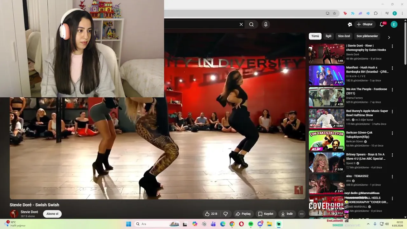This screenshot has height=229, width=407.
Task: Open Manifest Hush Hush video title
Action: (367, 70)
